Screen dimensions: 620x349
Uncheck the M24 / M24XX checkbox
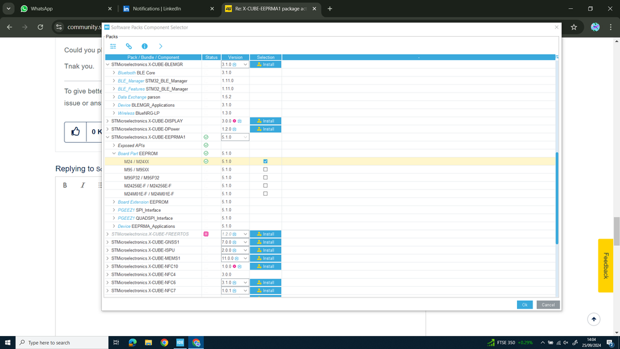[x=266, y=161]
